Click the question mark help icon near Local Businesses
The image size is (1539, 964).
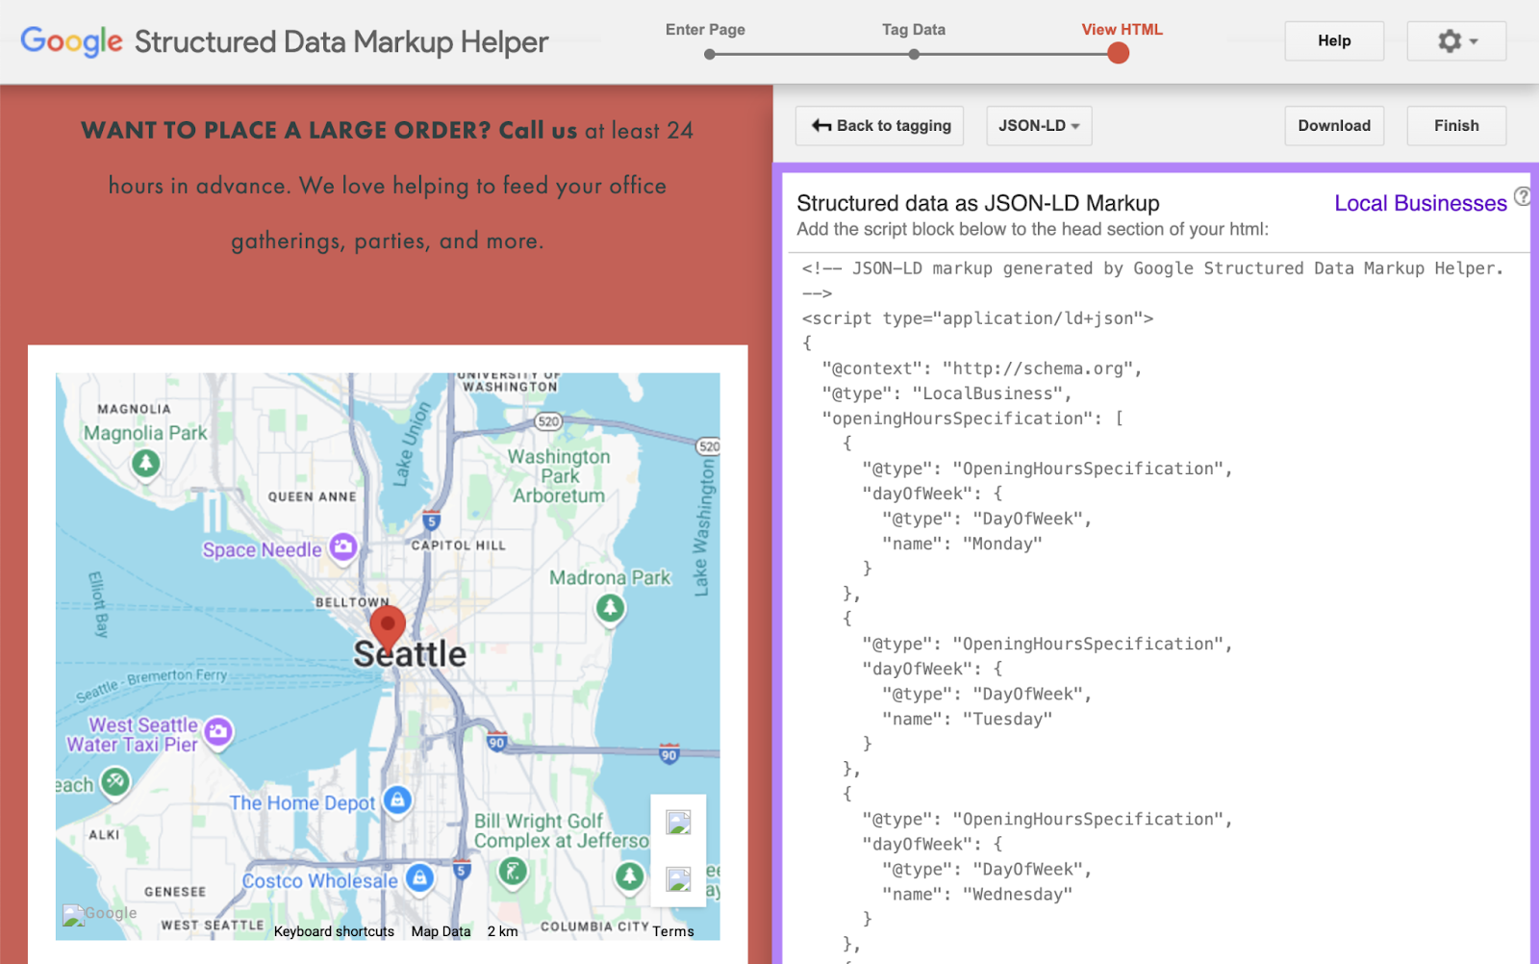(1522, 196)
